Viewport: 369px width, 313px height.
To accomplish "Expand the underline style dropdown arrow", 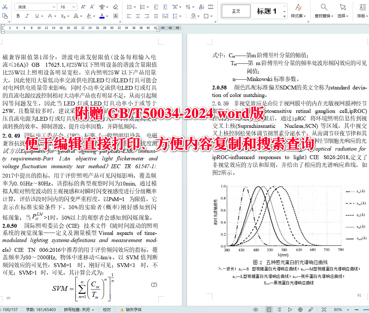I will pos(42,16).
